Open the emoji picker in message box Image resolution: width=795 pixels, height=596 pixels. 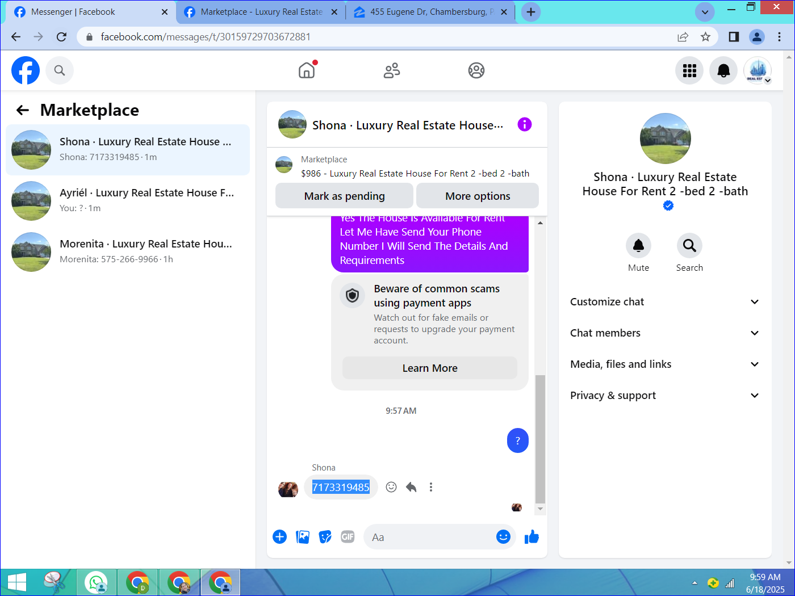pos(503,537)
